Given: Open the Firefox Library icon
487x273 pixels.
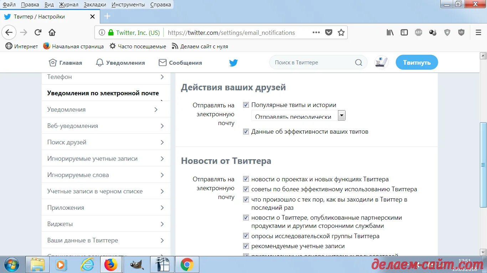Looking at the screenshot, I should tap(390, 33).
